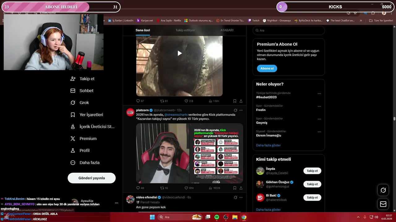
Task: Open Spotify from the taskbar
Action: 217,217
